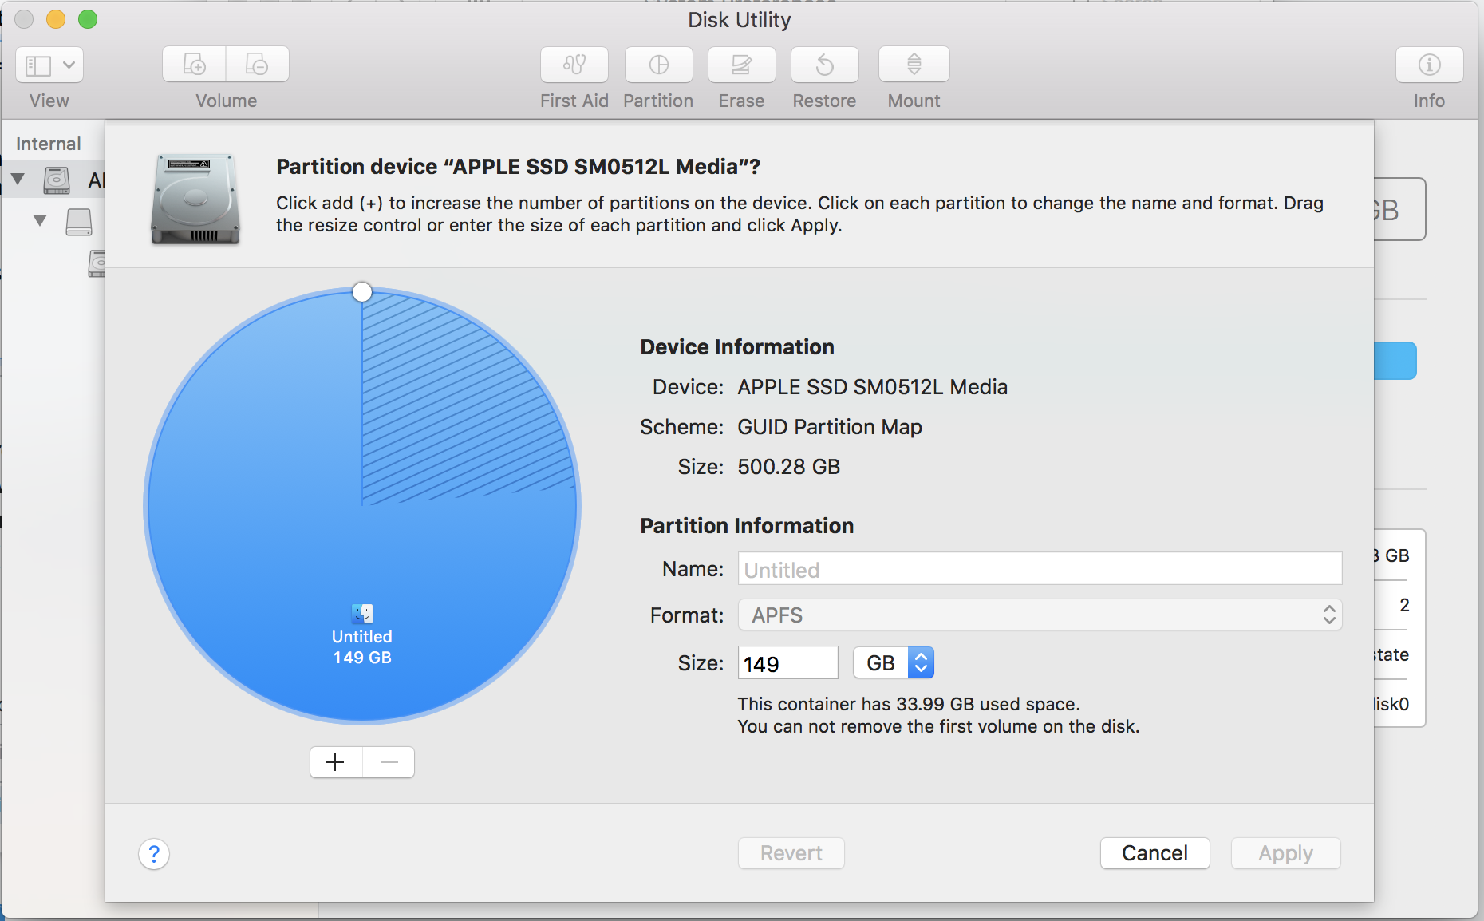Select the container icon in sidebar
This screenshot has height=921, width=1484.
pyautogui.click(x=79, y=222)
